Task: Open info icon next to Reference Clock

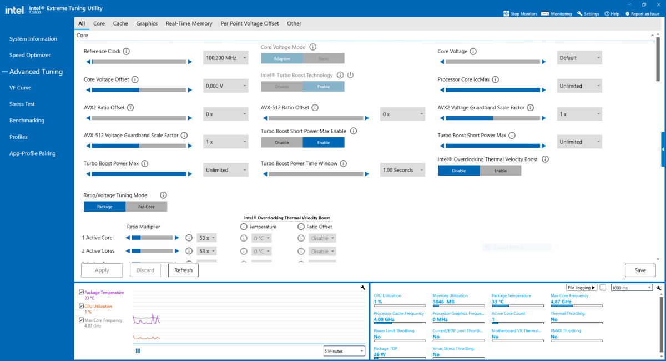Action: tap(127, 52)
